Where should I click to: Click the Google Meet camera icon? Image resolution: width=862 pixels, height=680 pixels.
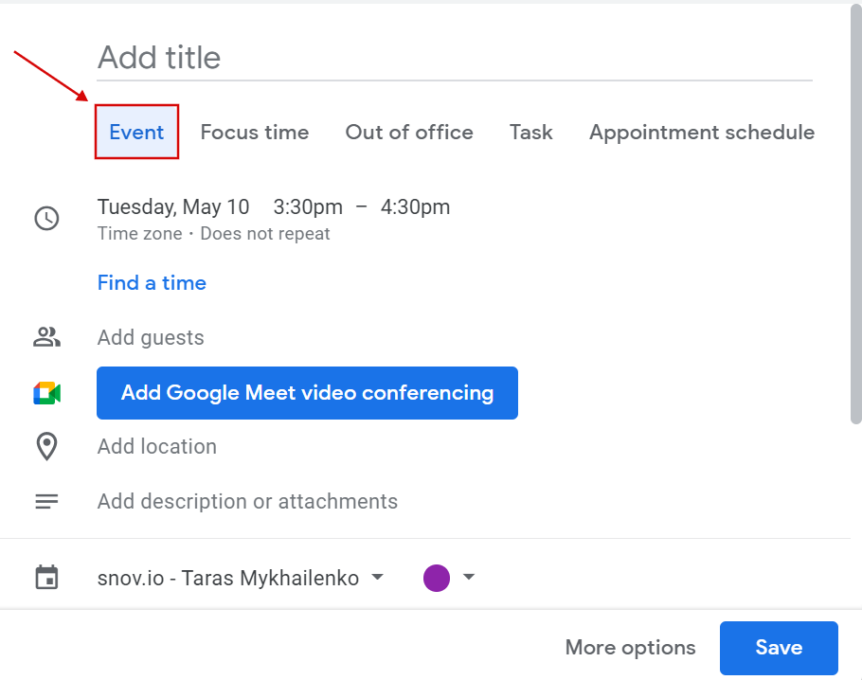point(46,393)
